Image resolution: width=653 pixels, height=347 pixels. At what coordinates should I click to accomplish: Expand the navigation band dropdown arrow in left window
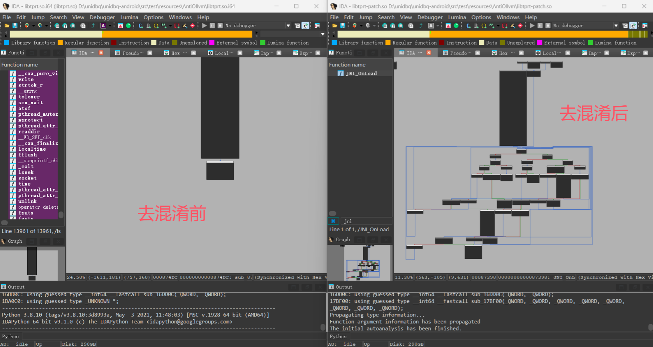click(x=323, y=34)
